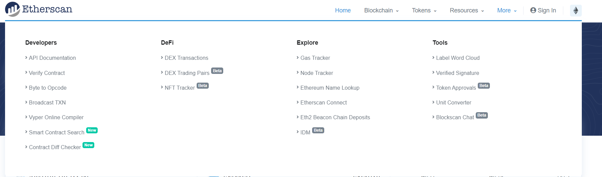Open the Vyper Online Compiler

(x=56, y=117)
